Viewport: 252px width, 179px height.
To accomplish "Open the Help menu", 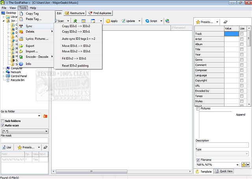I will [x=33, y=8].
